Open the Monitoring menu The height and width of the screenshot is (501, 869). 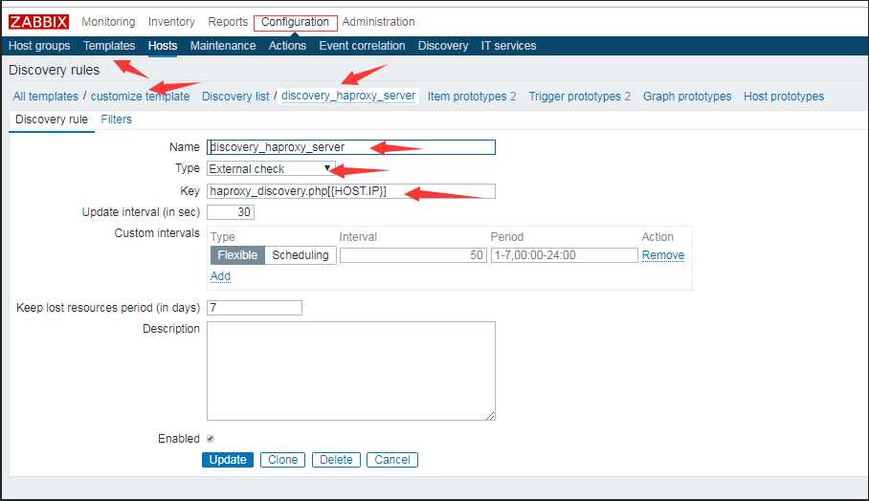(109, 22)
